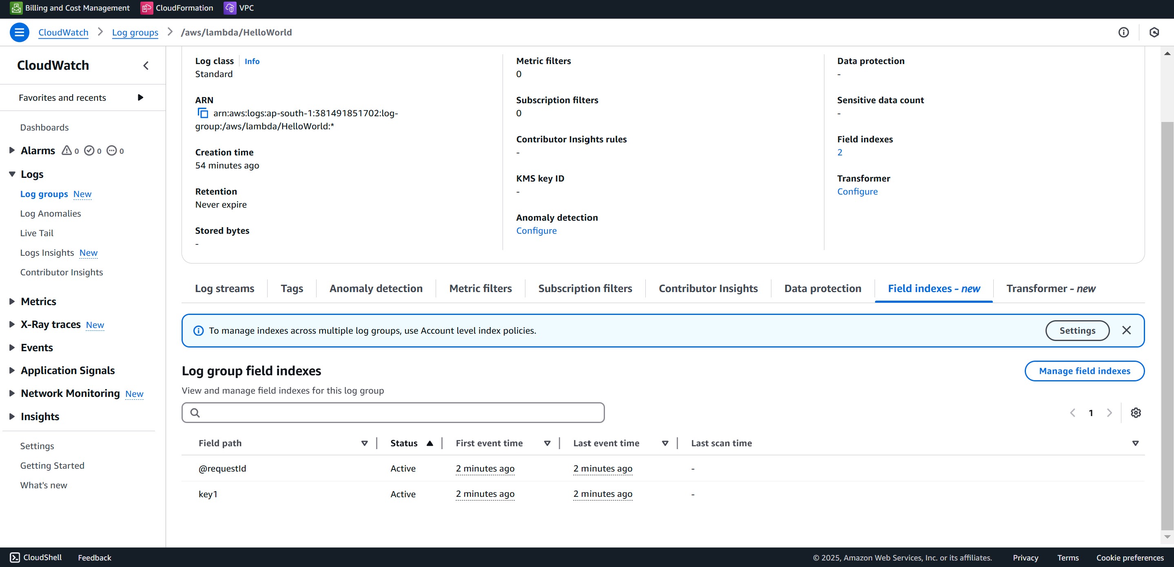Open the CloudFormation shortcut in the top bar
The width and height of the screenshot is (1174, 567).
(177, 8)
